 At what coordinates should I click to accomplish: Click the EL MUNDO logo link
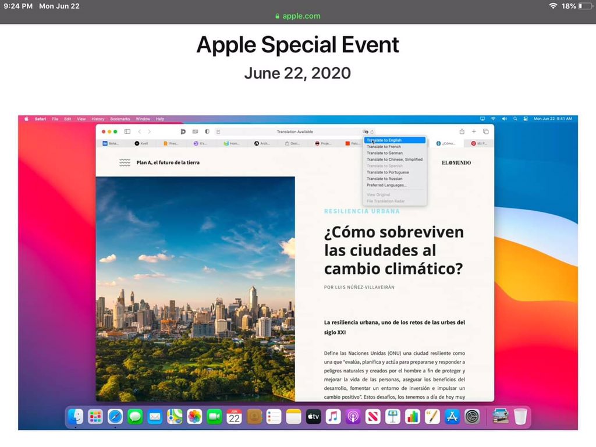coord(456,163)
